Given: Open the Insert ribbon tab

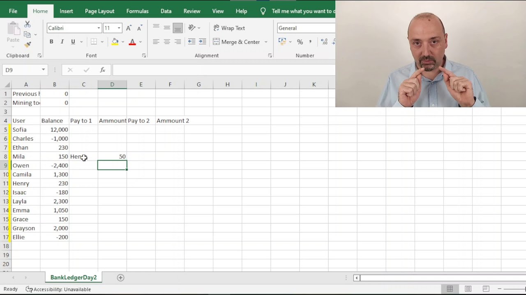Looking at the screenshot, I should [x=66, y=11].
